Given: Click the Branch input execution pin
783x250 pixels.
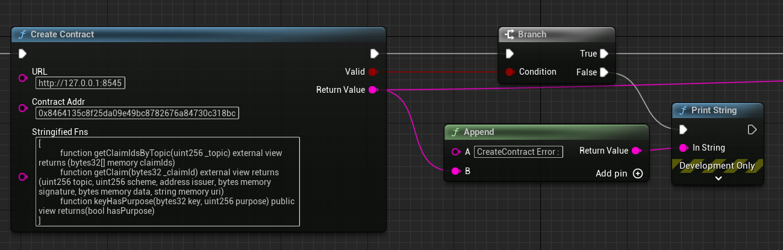Looking at the screenshot, I should [x=510, y=54].
